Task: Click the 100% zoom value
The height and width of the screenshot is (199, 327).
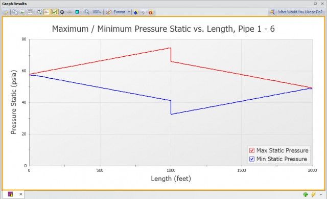Action: pos(97,12)
